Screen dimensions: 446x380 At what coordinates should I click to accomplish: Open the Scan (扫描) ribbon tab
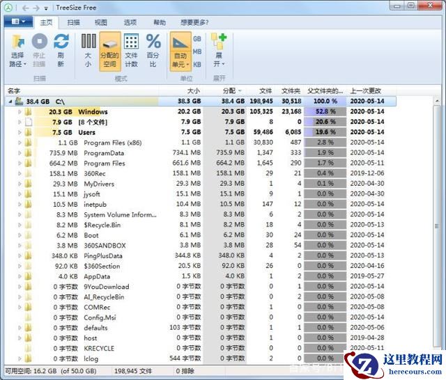pos(73,22)
